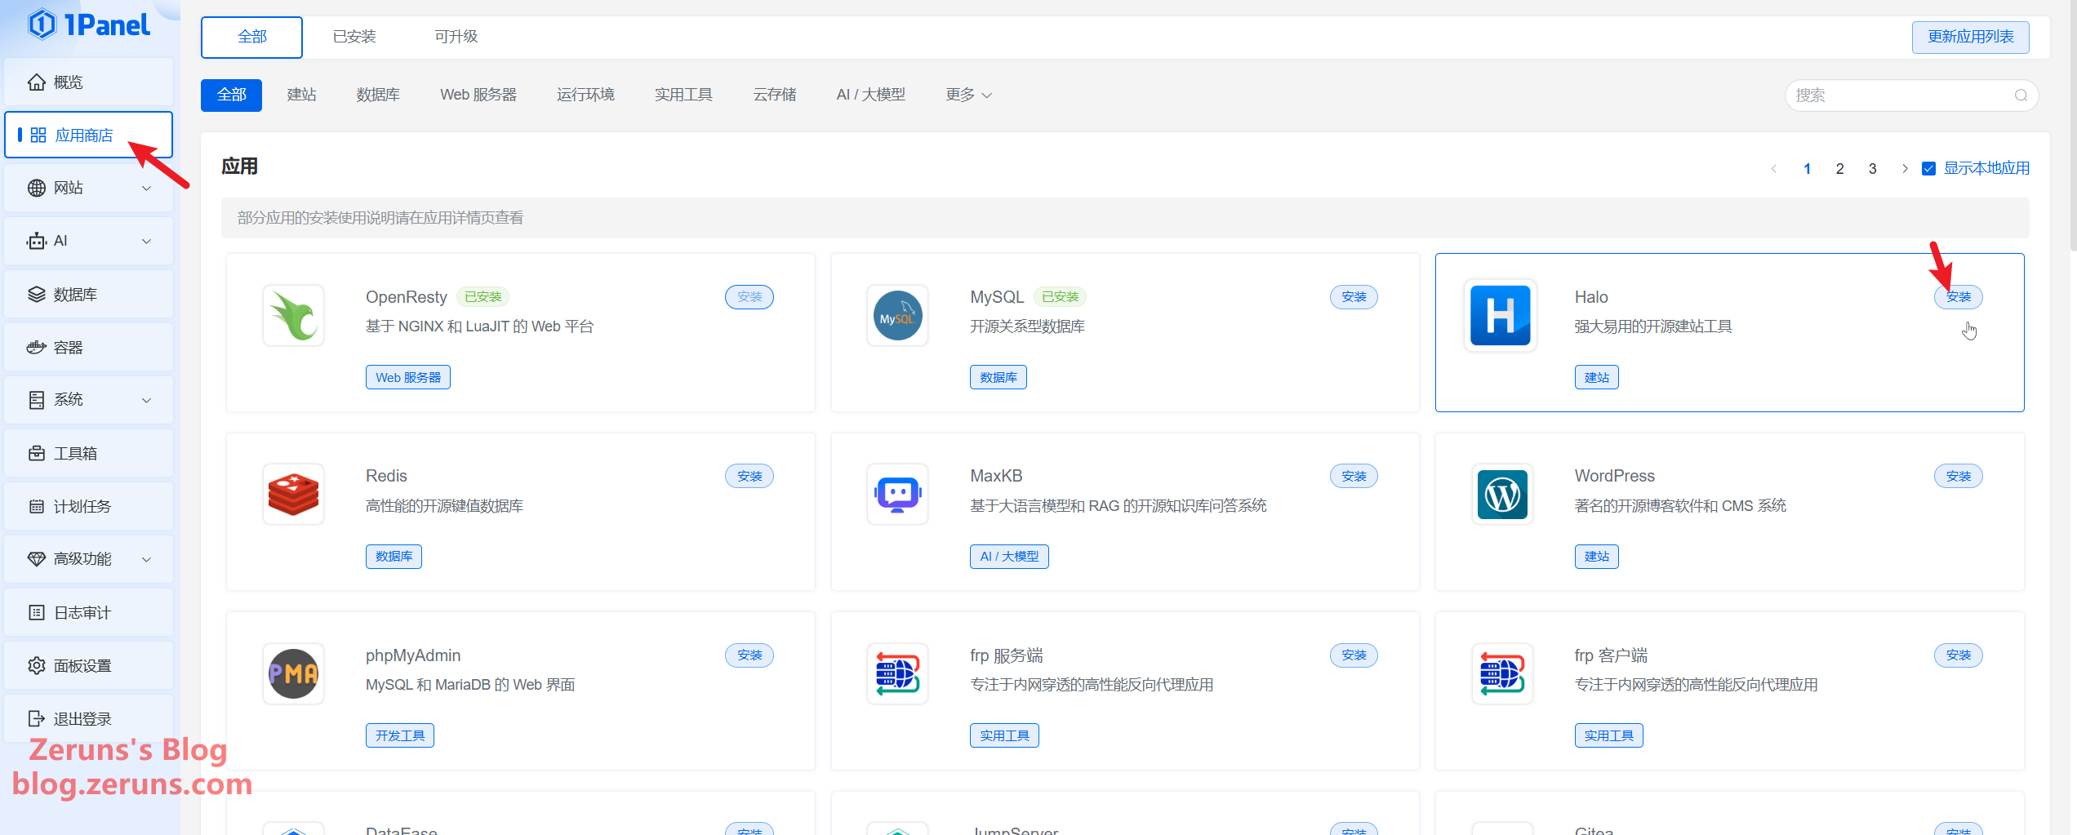2077x835 pixels.
Task: Install the WordPress app
Action: [1958, 477]
